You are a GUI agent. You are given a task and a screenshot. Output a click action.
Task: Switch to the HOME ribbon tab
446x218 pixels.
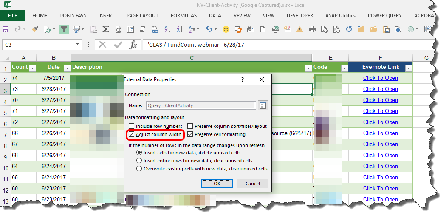coord(40,16)
